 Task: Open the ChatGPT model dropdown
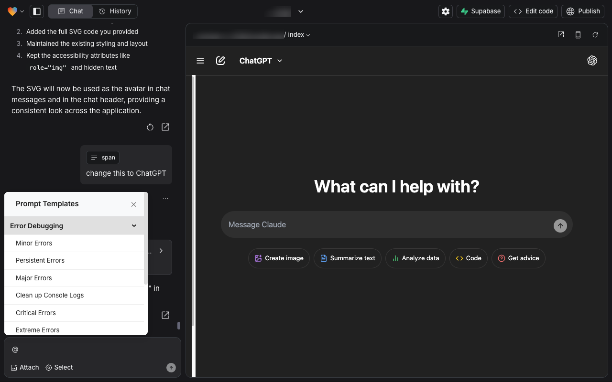pyautogui.click(x=261, y=61)
